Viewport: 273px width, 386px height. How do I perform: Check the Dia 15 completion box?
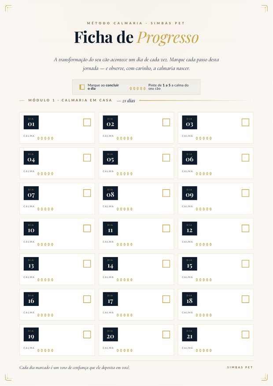245,264
